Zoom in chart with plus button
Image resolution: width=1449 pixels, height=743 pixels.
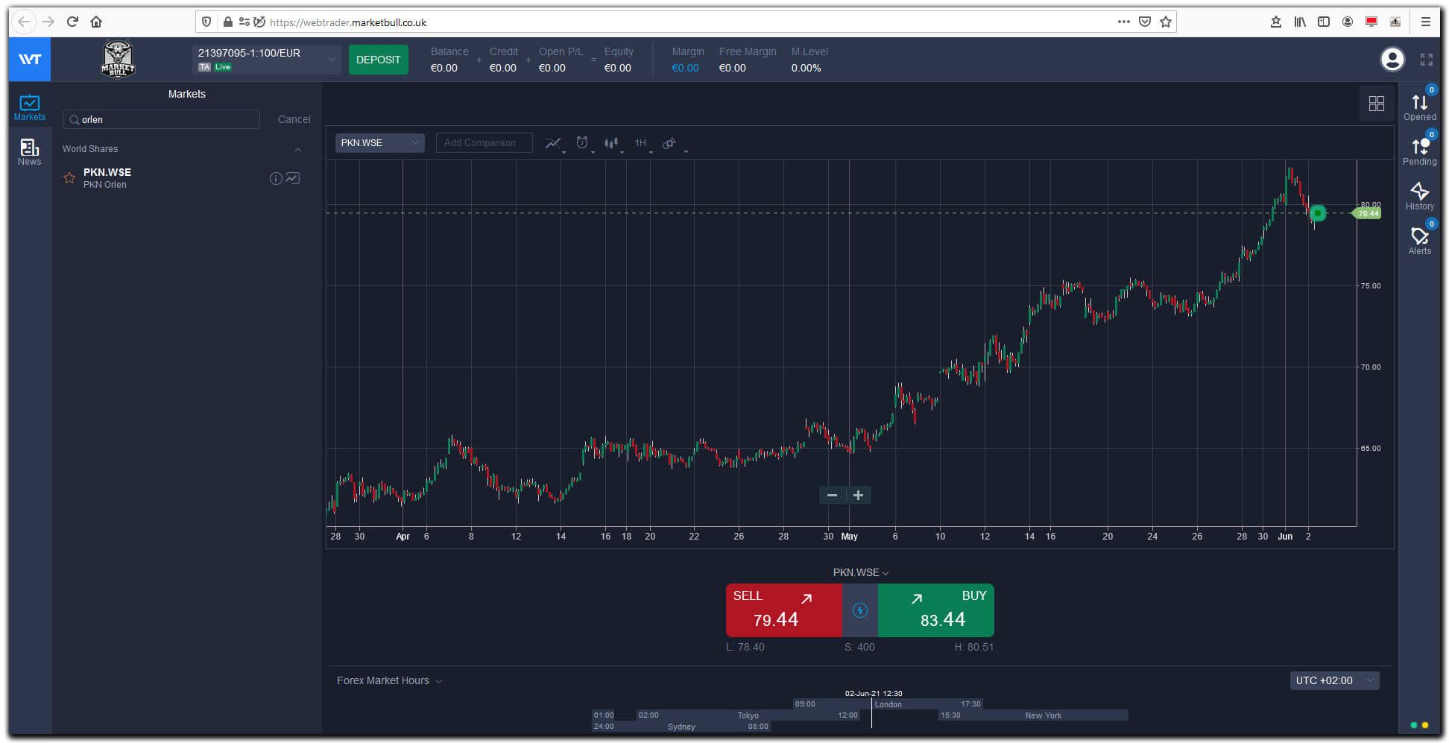[858, 495]
